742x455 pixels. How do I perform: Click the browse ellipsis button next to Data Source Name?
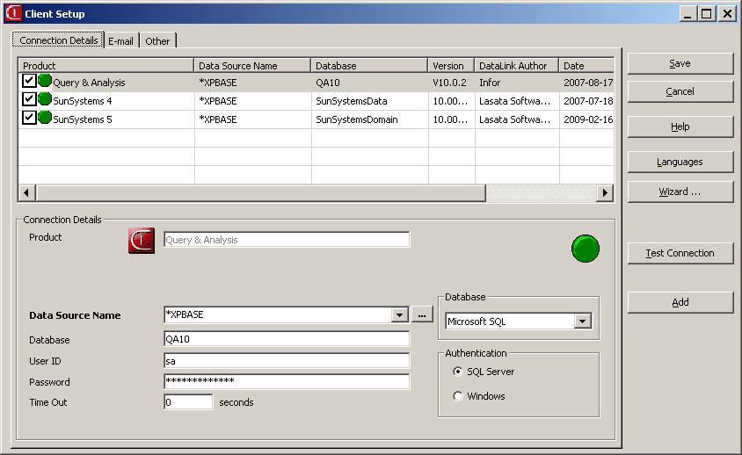422,314
